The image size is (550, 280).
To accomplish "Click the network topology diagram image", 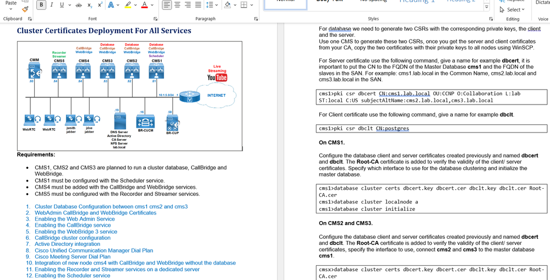I will [x=130, y=96].
